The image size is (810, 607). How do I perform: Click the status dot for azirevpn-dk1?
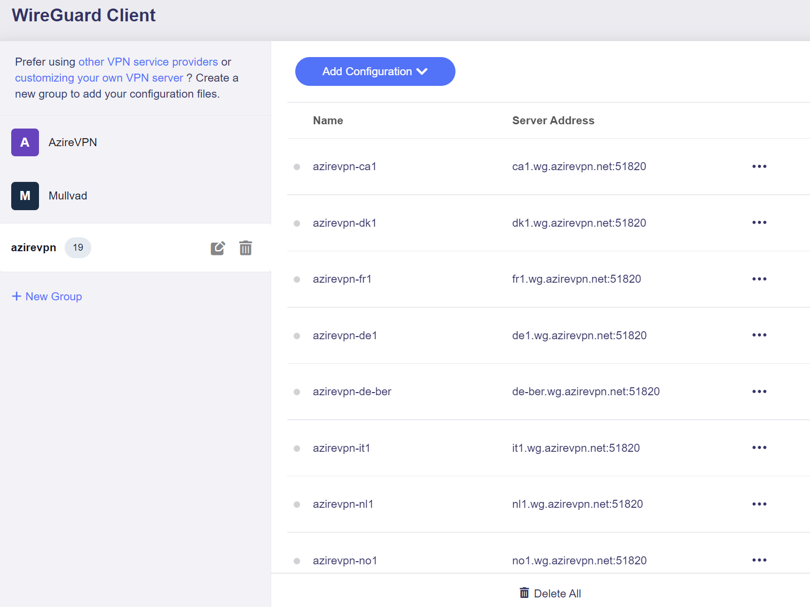pos(297,223)
